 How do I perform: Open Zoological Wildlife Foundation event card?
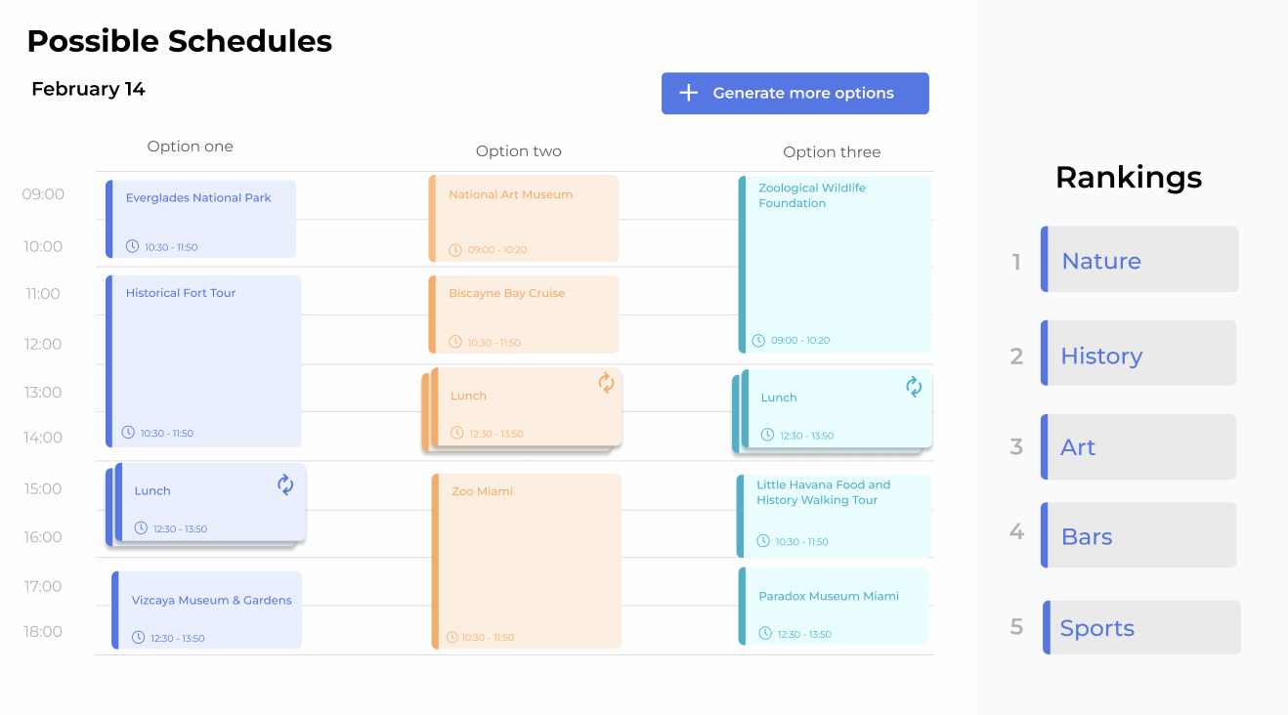pos(836,264)
